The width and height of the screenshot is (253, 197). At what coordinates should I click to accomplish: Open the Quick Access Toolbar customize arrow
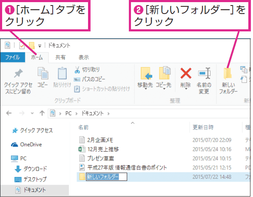tap(40, 46)
